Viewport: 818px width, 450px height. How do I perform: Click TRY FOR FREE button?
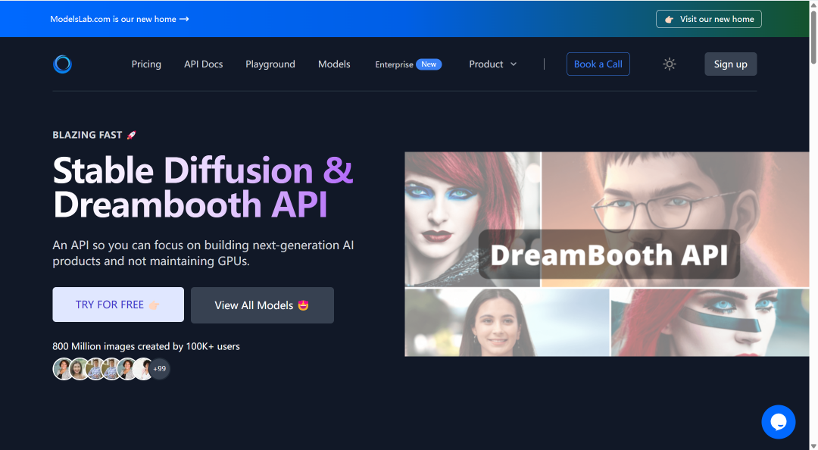(118, 305)
